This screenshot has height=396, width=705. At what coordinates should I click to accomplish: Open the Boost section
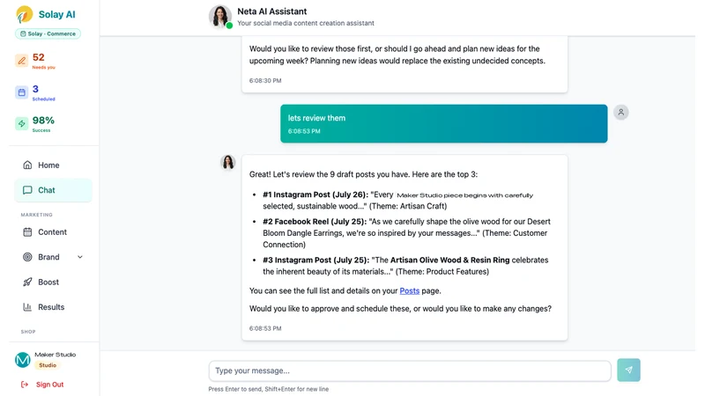[x=53, y=282]
